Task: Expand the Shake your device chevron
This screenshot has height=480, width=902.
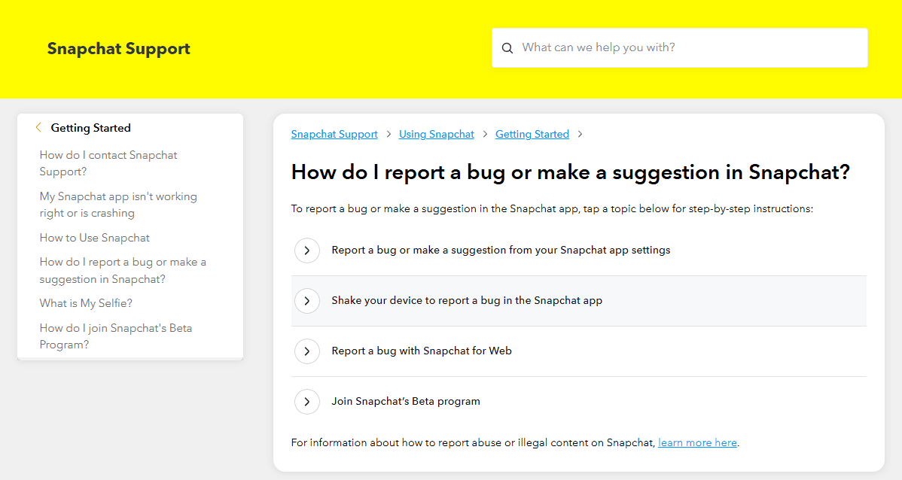Action: point(306,301)
